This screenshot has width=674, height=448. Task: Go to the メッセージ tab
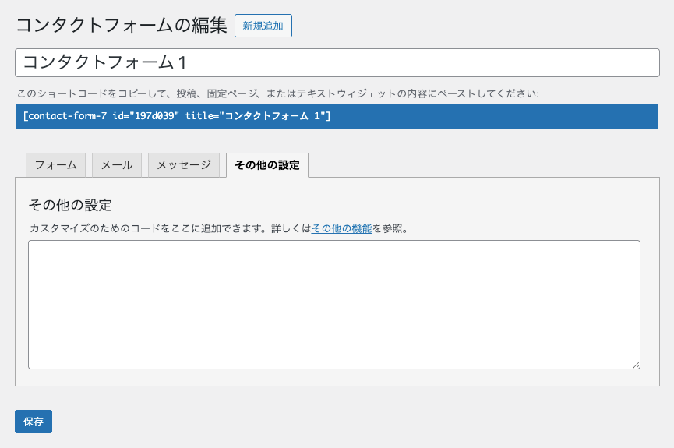tap(184, 165)
